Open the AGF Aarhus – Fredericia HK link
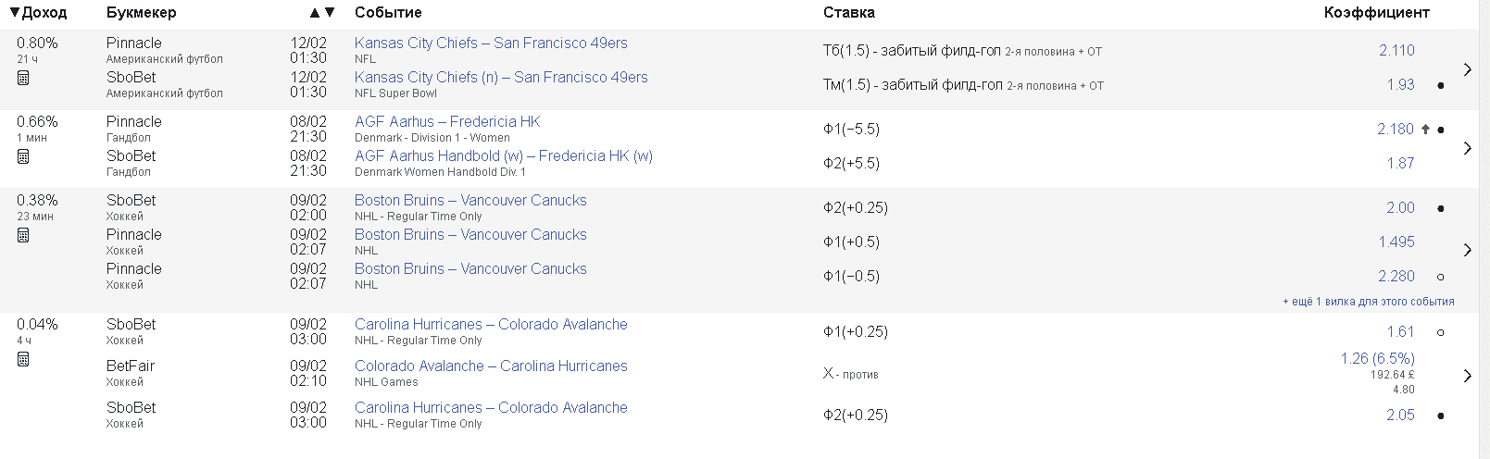The image size is (1490, 459). pos(447,122)
